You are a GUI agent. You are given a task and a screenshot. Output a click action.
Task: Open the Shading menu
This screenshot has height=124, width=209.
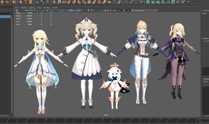point(24,8)
